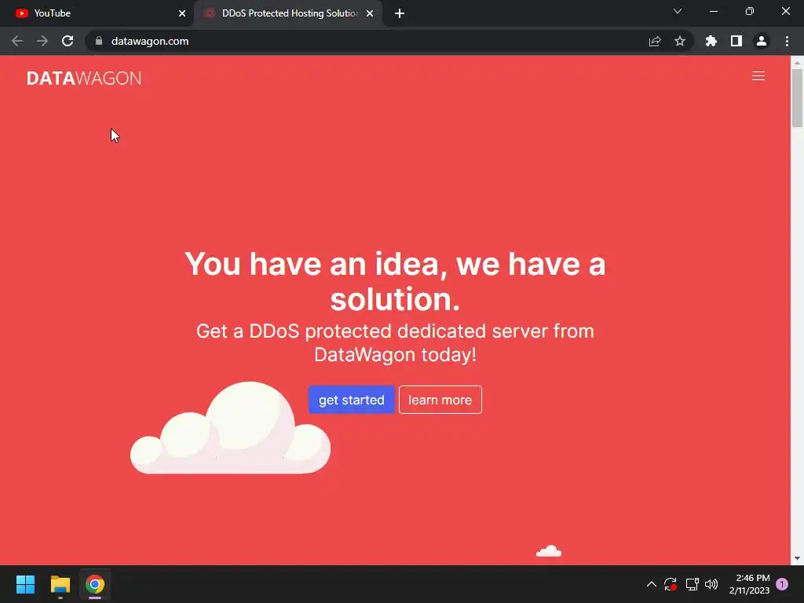Click the page vertical scrollbar thumb
The image size is (804, 603).
797,97
